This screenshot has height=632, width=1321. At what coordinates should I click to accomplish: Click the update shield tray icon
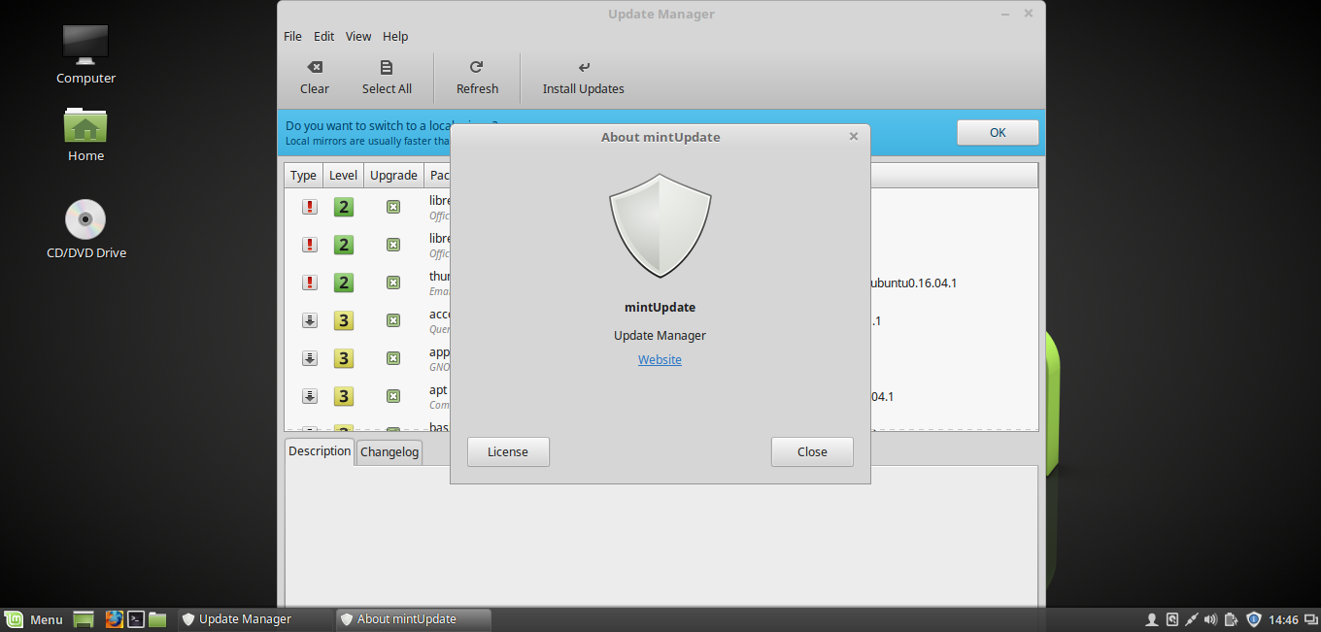click(x=1254, y=619)
